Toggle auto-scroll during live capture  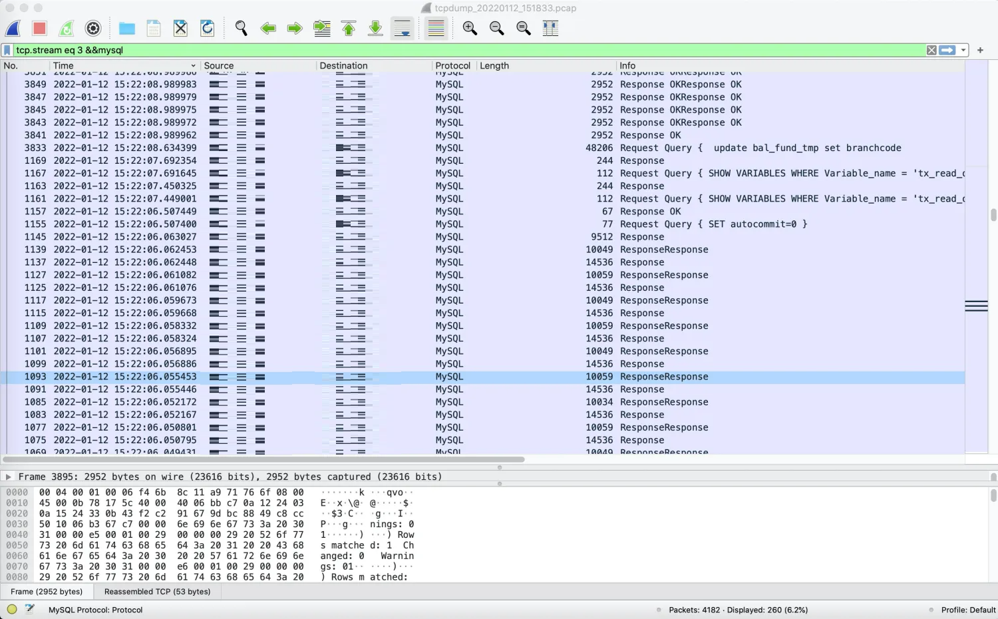[402, 28]
